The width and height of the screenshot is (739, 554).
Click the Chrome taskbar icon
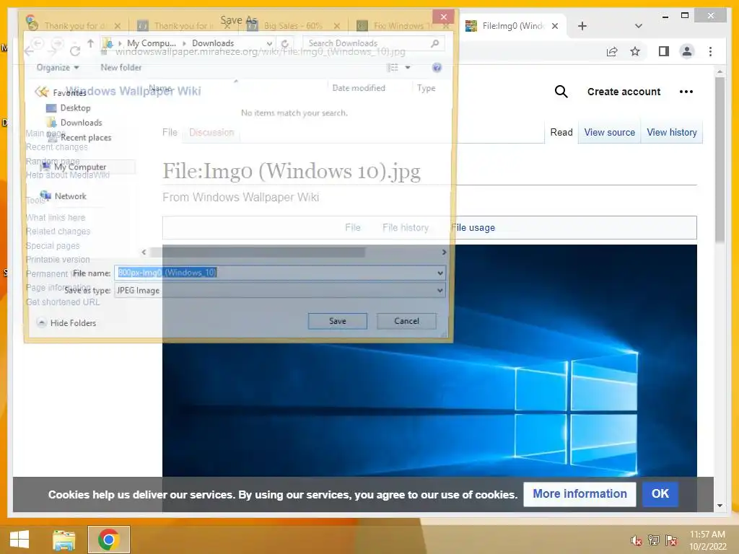click(108, 540)
